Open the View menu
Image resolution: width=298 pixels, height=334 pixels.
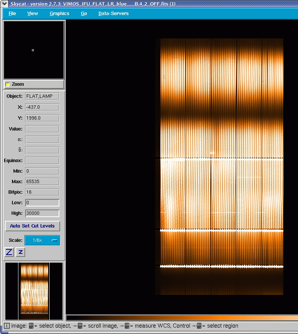coord(33,14)
